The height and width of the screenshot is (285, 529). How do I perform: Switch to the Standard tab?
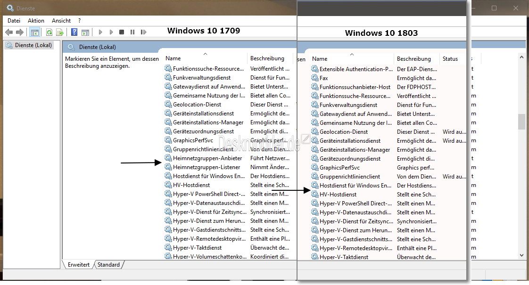(x=108, y=265)
